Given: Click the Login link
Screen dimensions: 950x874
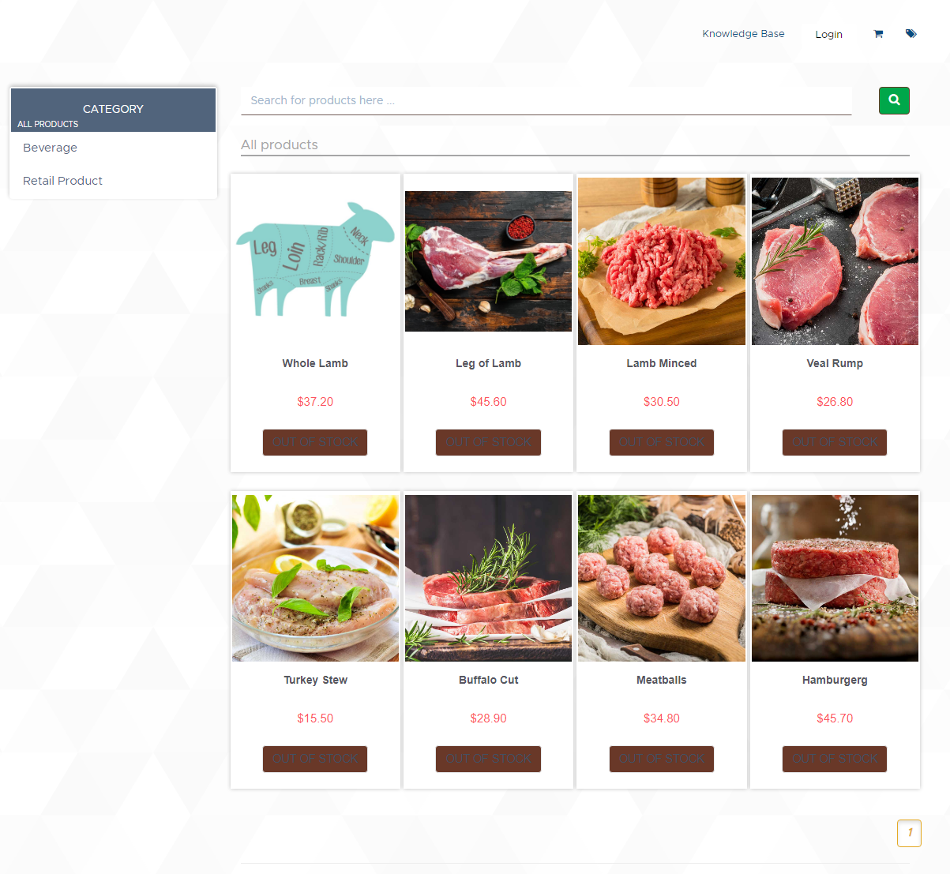Looking at the screenshot, I should 828,35.
